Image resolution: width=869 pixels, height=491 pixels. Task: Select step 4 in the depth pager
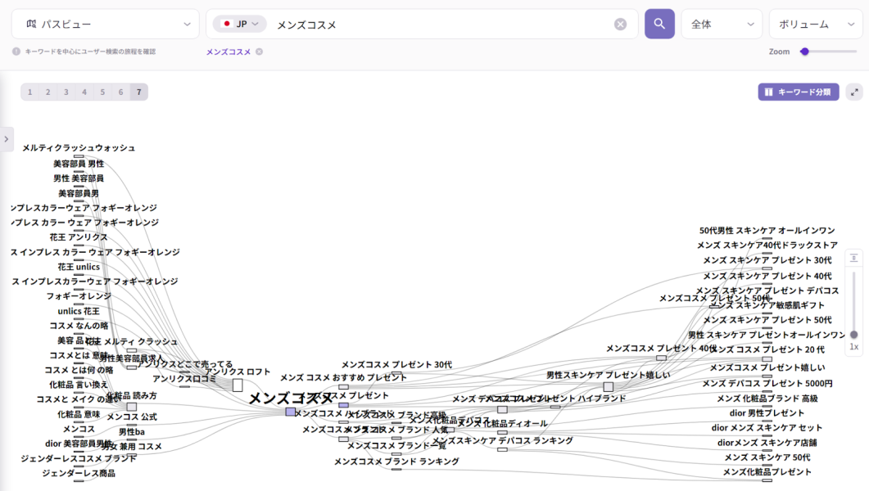84,92
